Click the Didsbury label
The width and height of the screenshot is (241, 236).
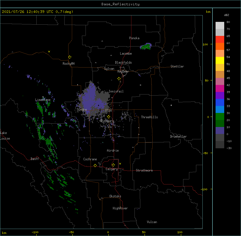(107, 121)
